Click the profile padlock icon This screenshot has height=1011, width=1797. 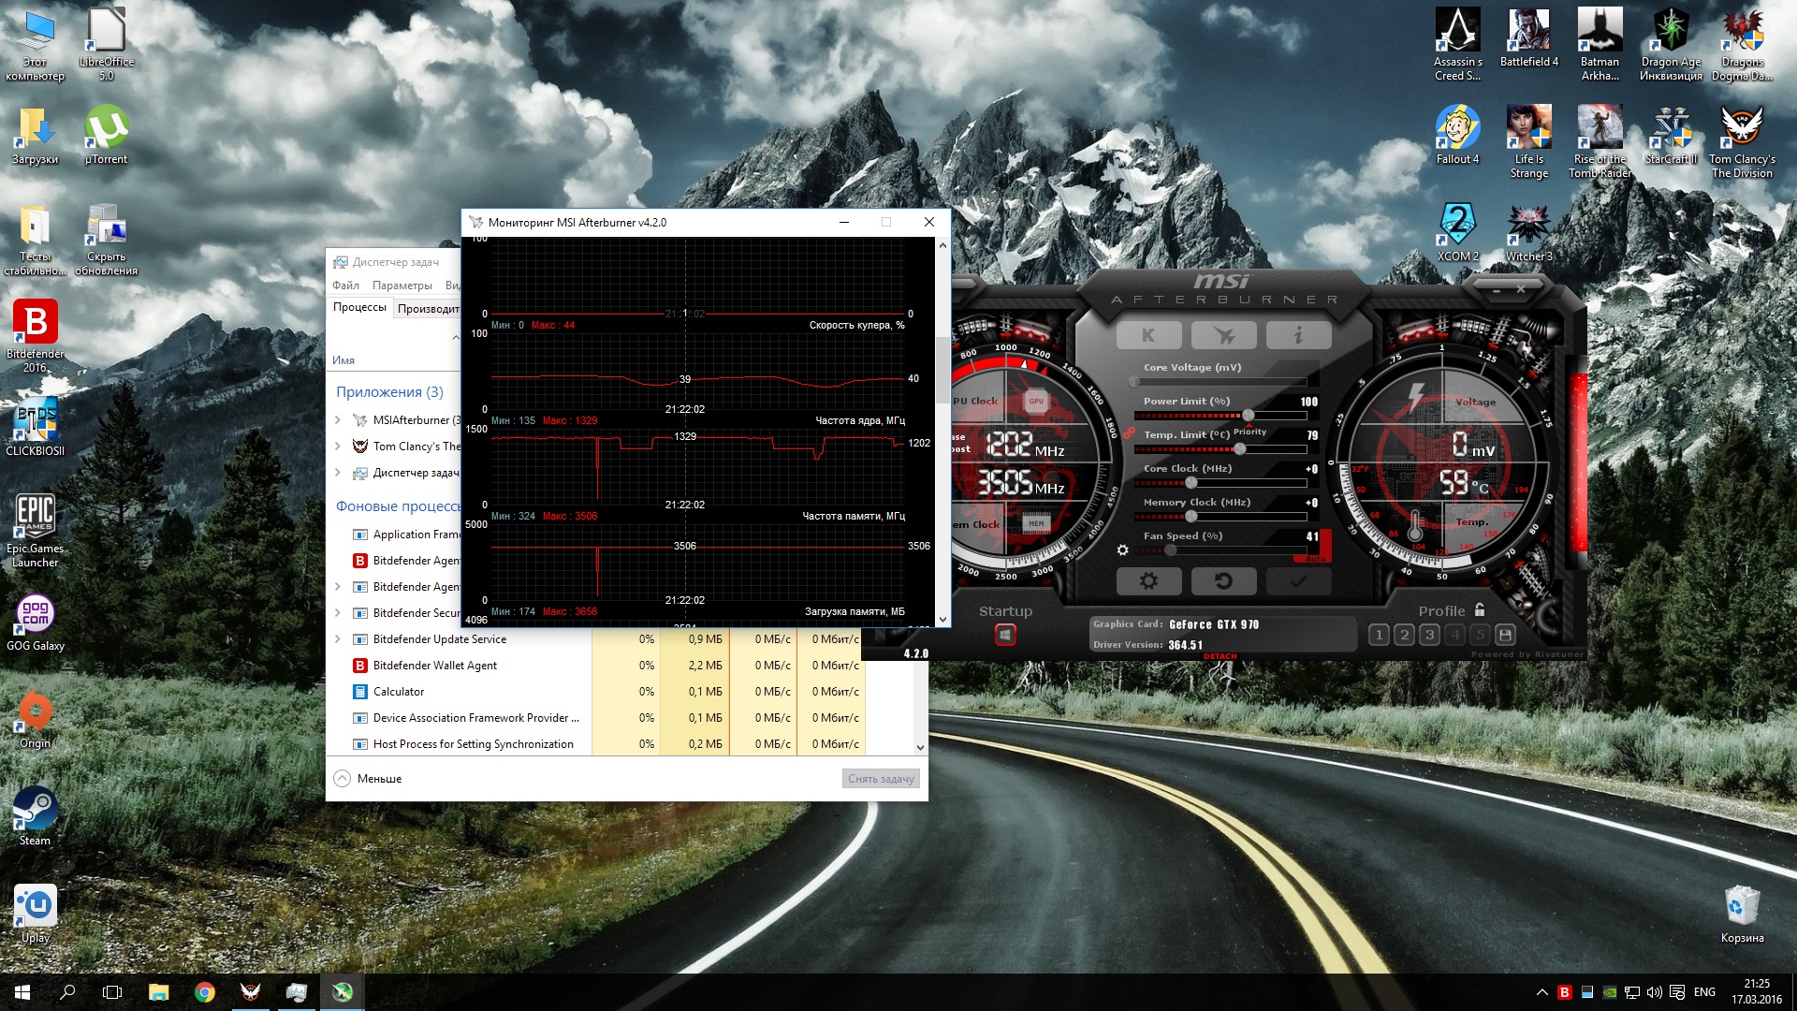click(x=1480, y=610)
